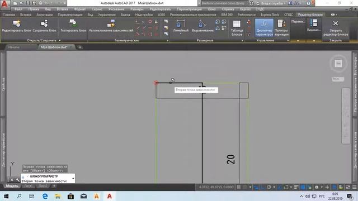Screen dimensions: 358x201
Task: Click the keyword search input field
Action: point(224,3)
